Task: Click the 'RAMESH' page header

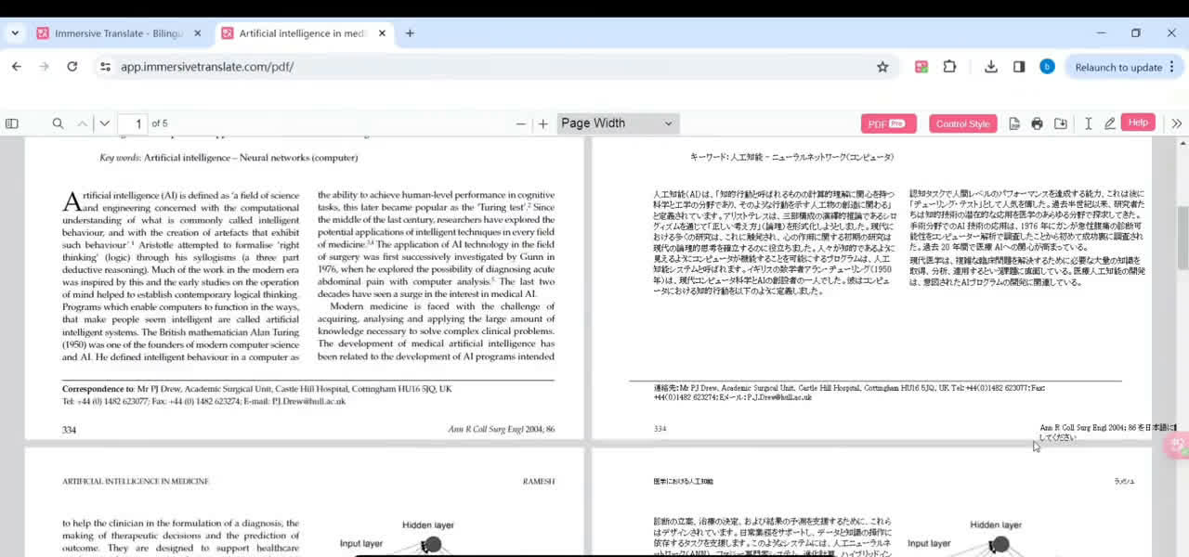Action: [539, 482]
